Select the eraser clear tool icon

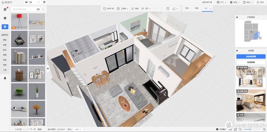pos(174,8)
